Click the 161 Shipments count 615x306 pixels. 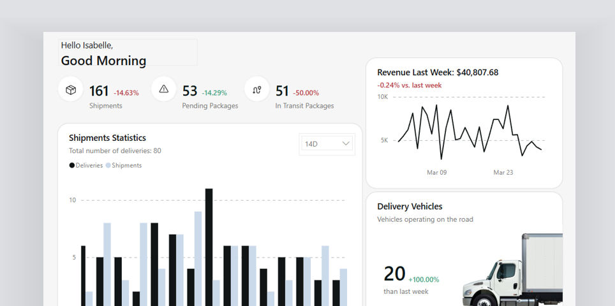(99, 91)
